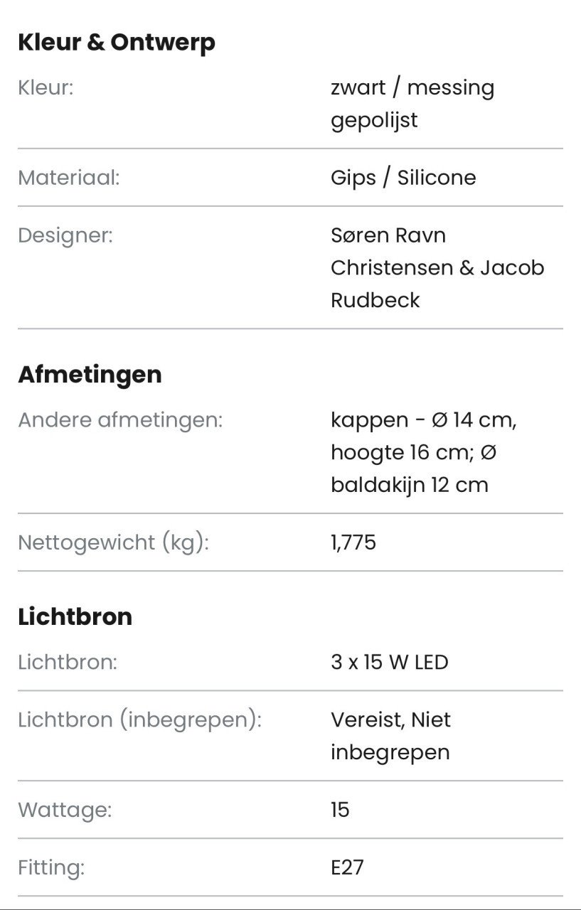Select the "Wattage:" row label
The height and width of the screenshot is (910, 581).
[x=65, y=810]
